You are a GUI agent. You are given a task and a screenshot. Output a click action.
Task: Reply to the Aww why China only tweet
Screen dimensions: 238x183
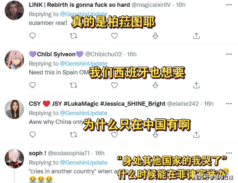pos(32,135)
